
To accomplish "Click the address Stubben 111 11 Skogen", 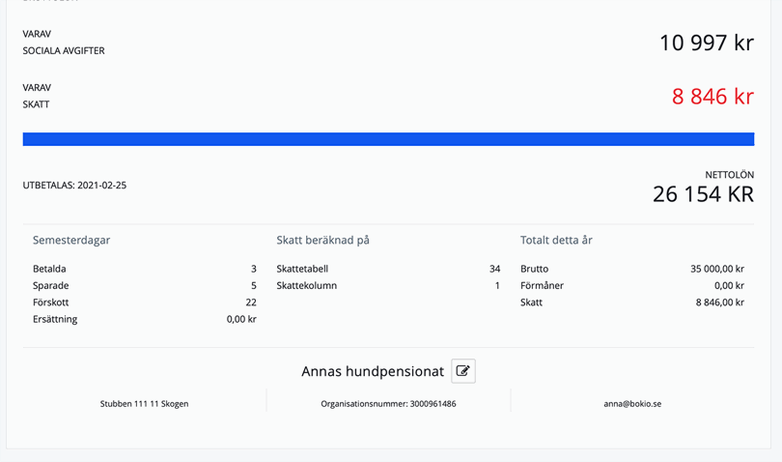I will pos(144,404).
